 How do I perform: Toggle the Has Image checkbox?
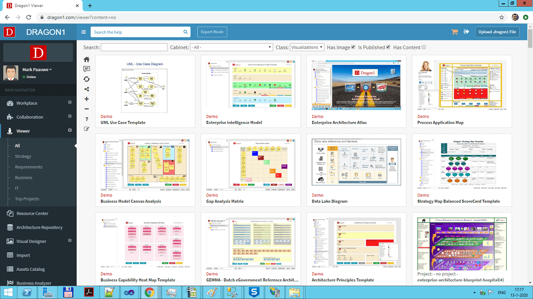click(x=354, y=47)
